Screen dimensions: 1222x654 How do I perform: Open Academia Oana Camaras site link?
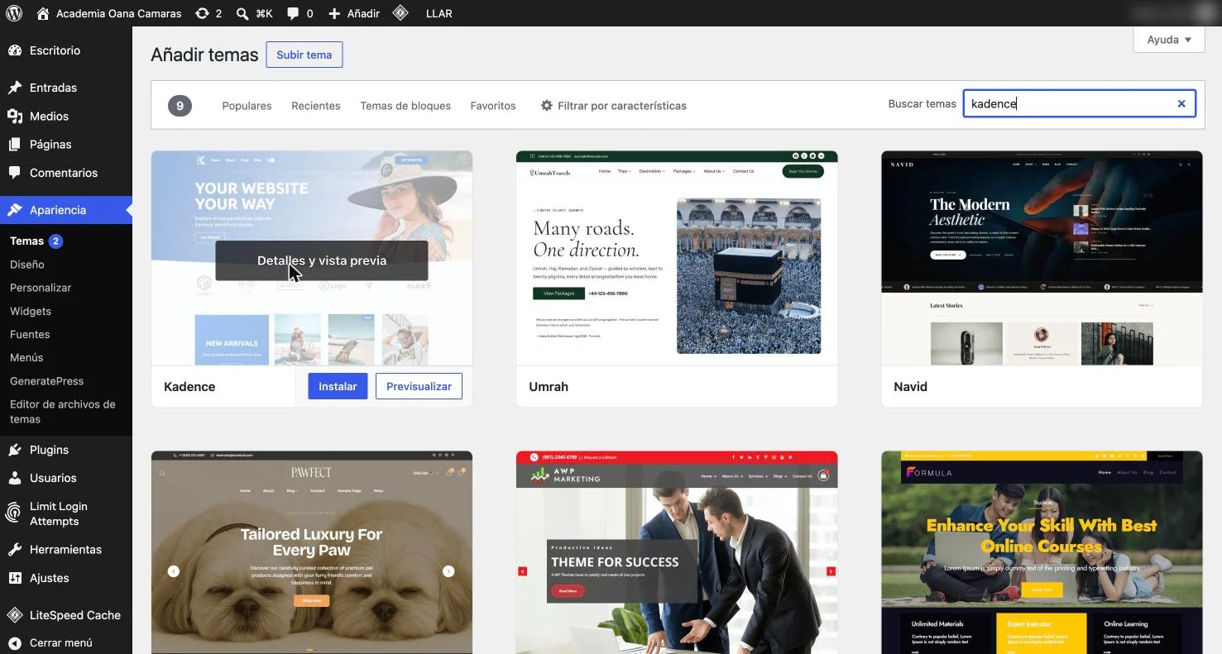[109, 13]
